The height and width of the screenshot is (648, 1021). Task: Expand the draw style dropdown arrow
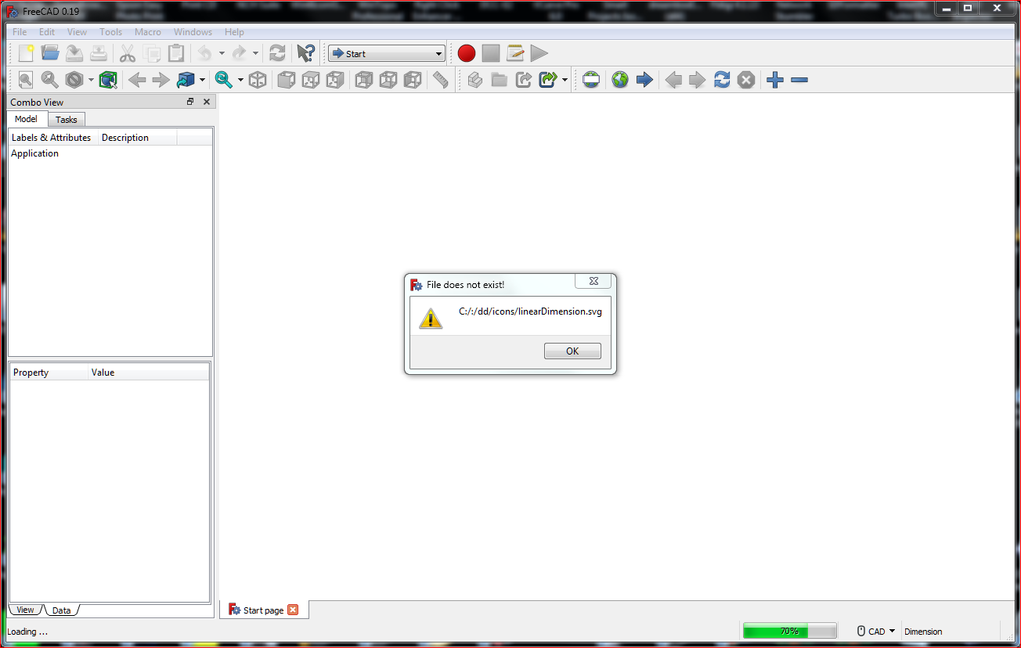[91, 80]
